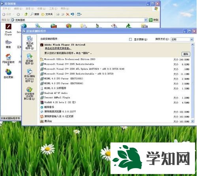Click the 删除 remove button for Flash Player

(186, 54)
